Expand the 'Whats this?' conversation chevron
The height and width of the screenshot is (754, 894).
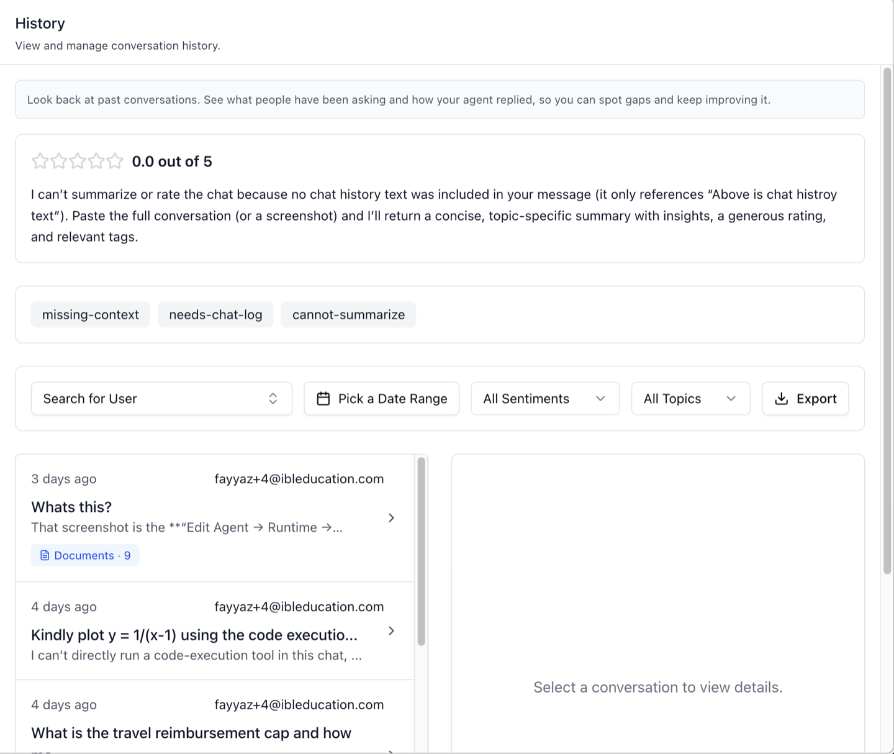(391, 518)
